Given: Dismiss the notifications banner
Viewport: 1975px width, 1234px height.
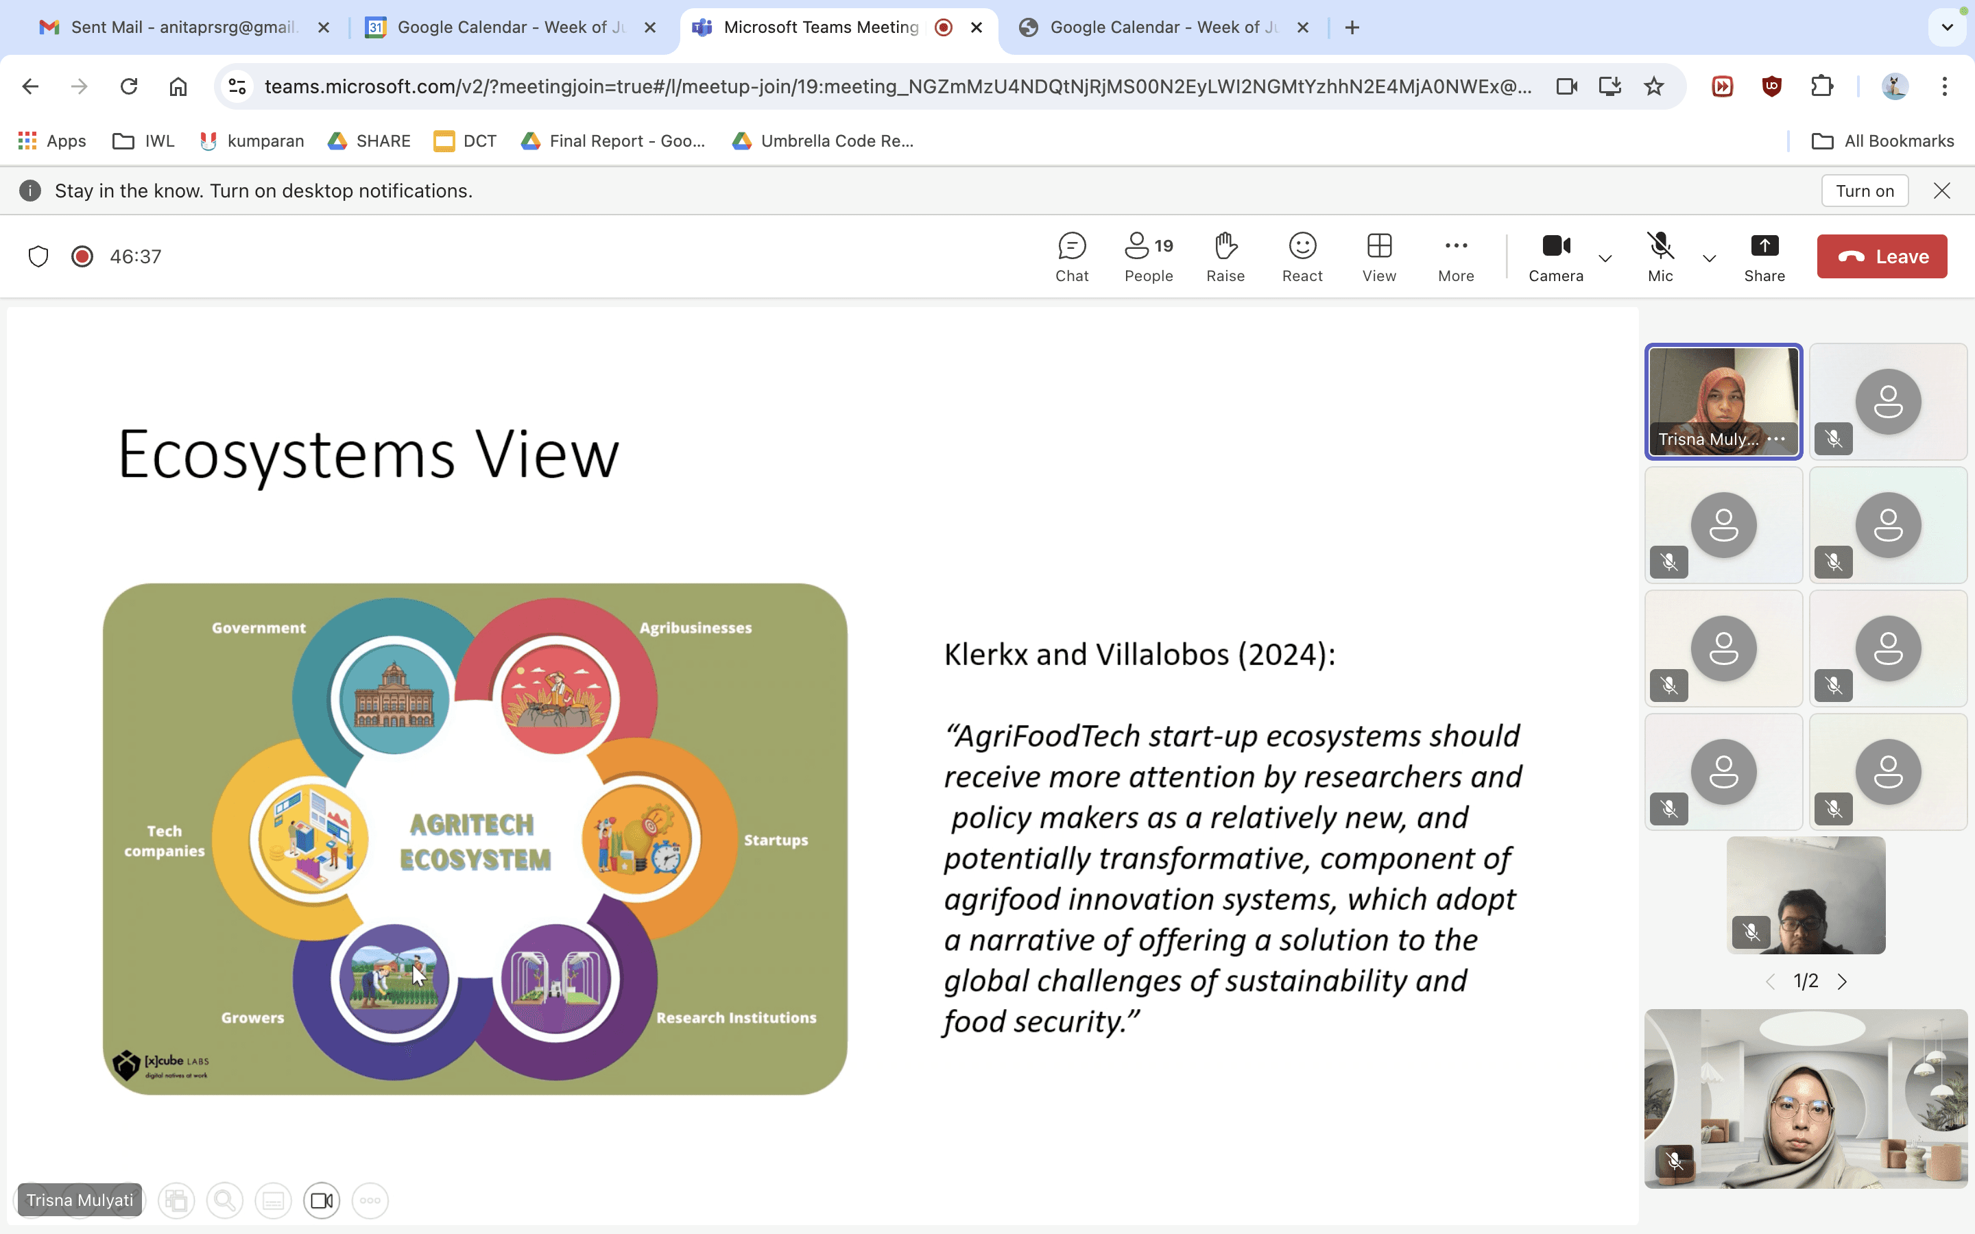Looking at the screenshot, I should click(1941, 190).
